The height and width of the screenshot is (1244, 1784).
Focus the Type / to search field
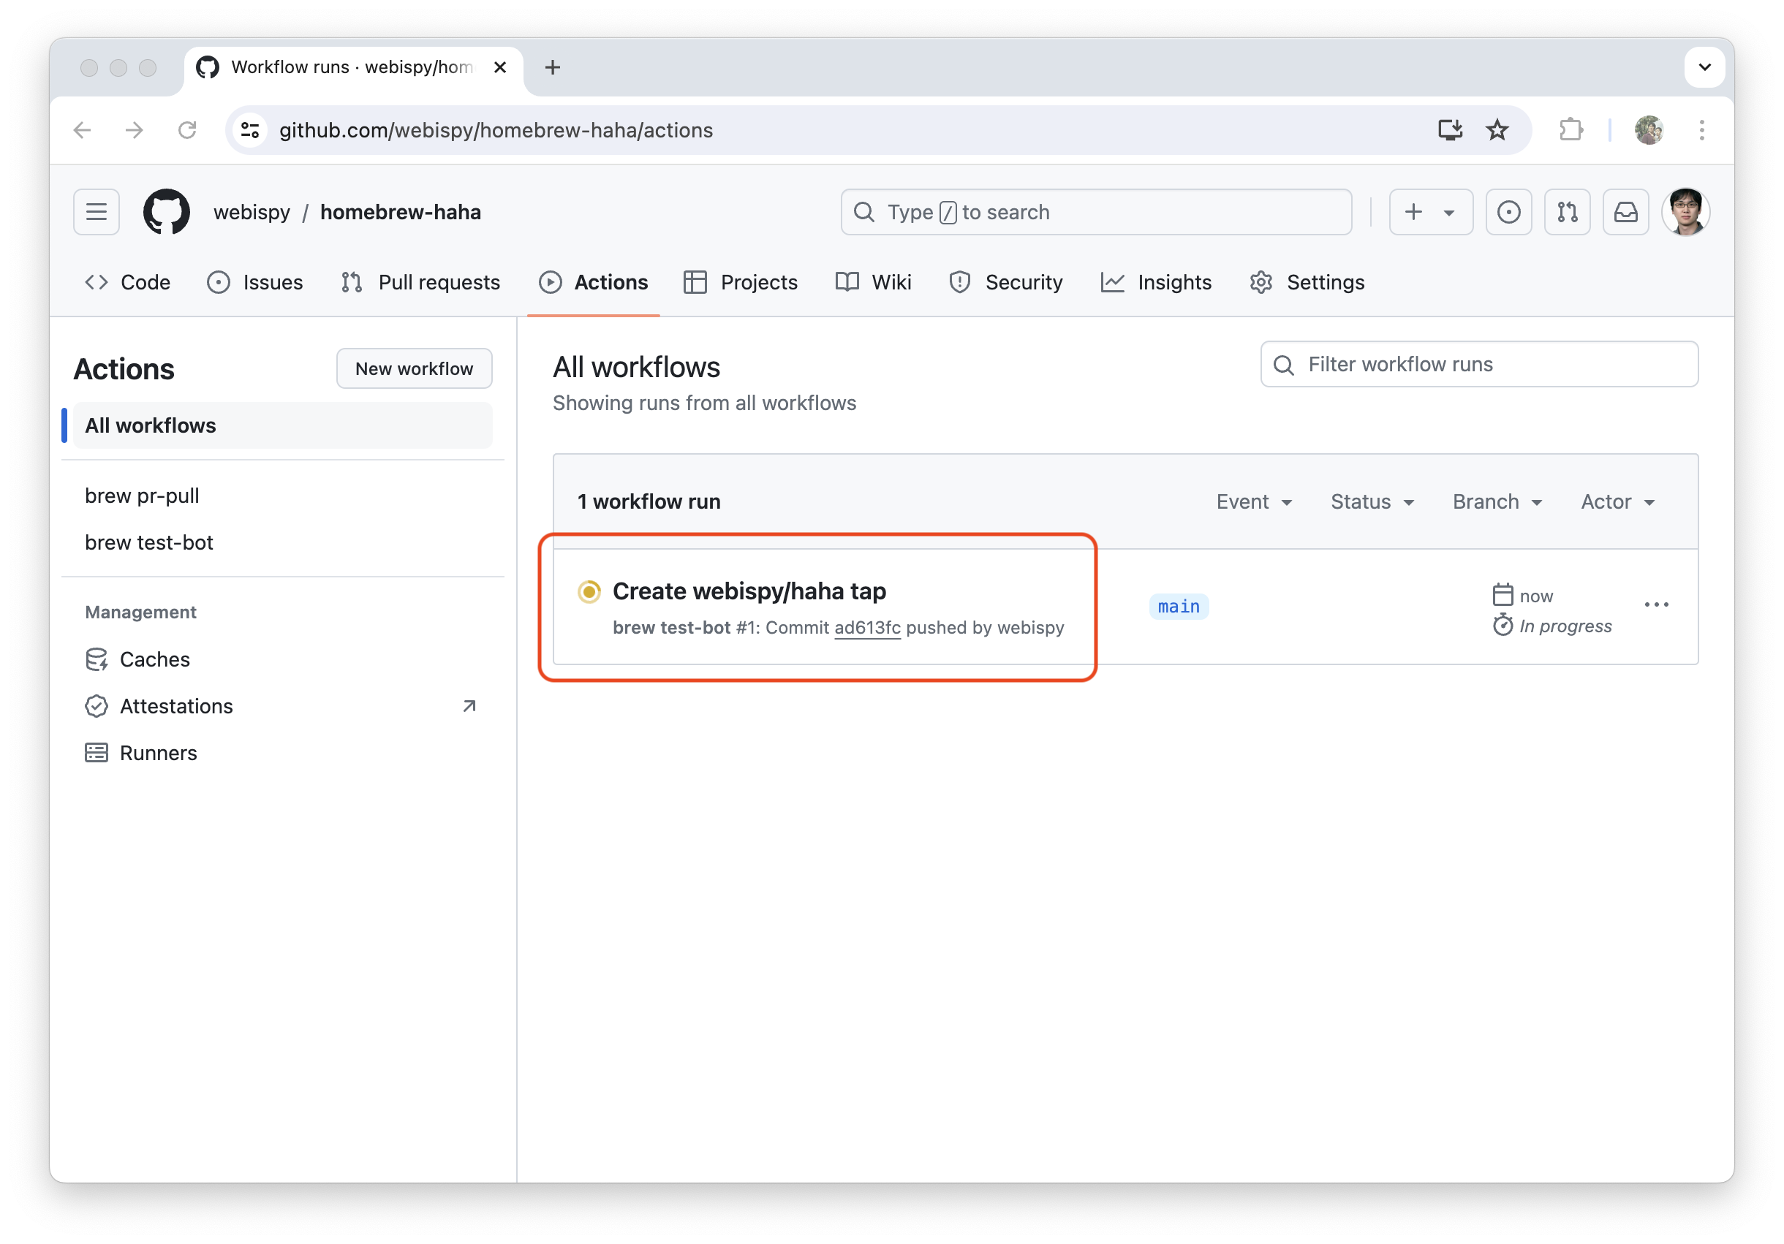click(x=1095, y=212)
